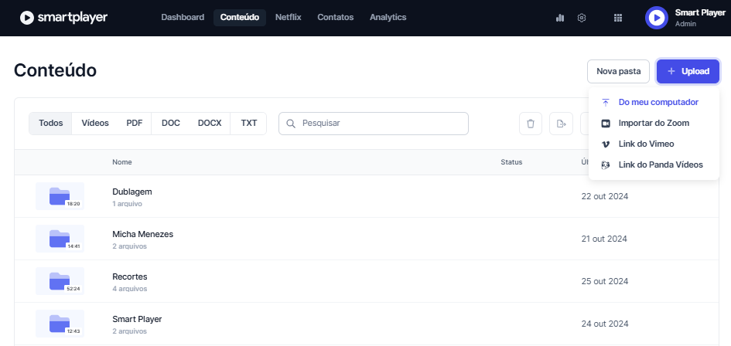Click the smartplayer logo

click(x=64, y=18)
